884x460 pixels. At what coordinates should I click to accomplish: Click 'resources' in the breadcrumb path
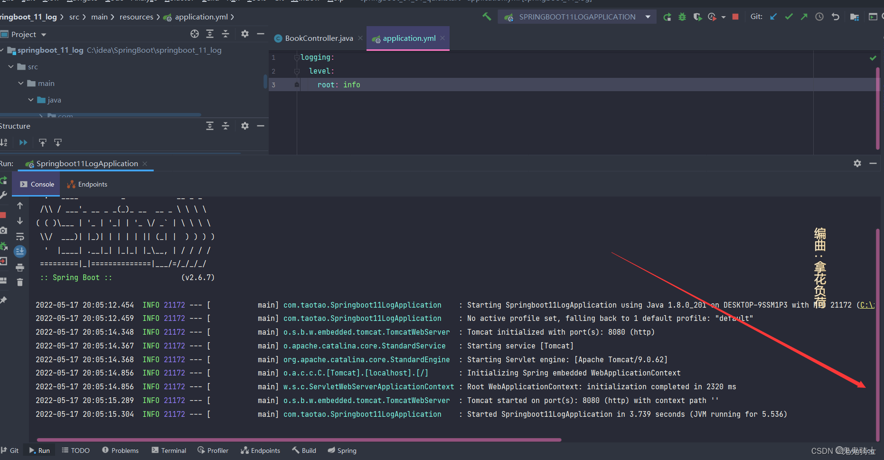(x=136, y=17)
